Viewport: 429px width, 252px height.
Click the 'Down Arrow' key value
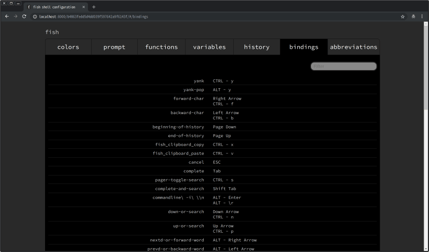(x=226, y=211)
